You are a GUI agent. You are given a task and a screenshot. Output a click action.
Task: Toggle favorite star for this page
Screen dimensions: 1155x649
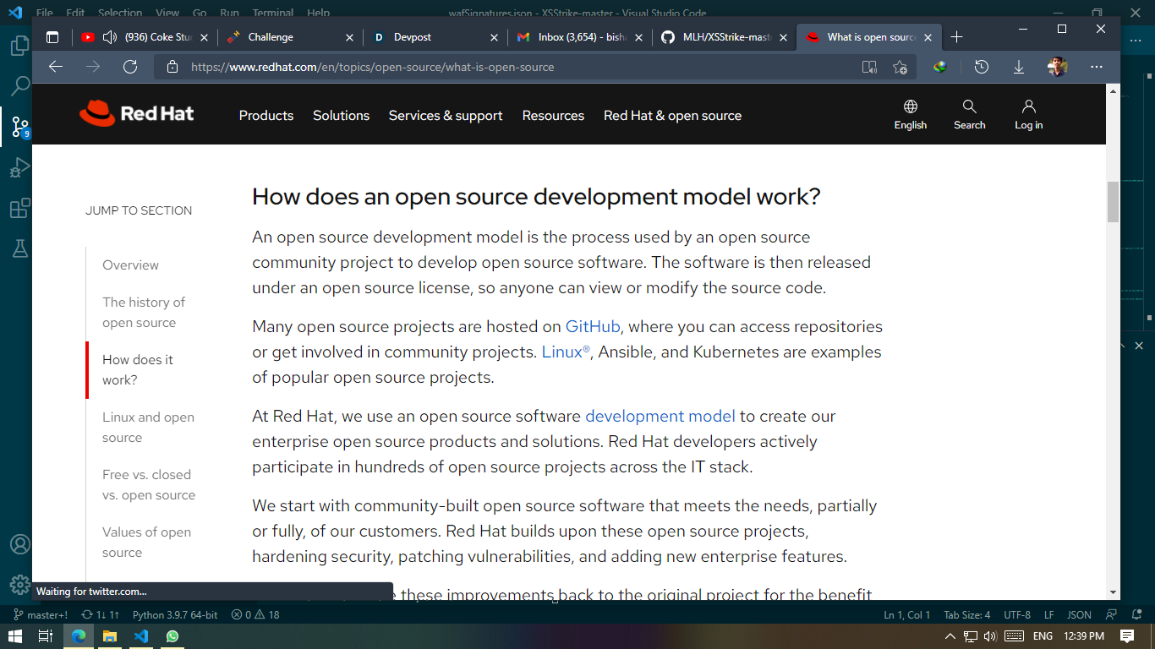898,66
